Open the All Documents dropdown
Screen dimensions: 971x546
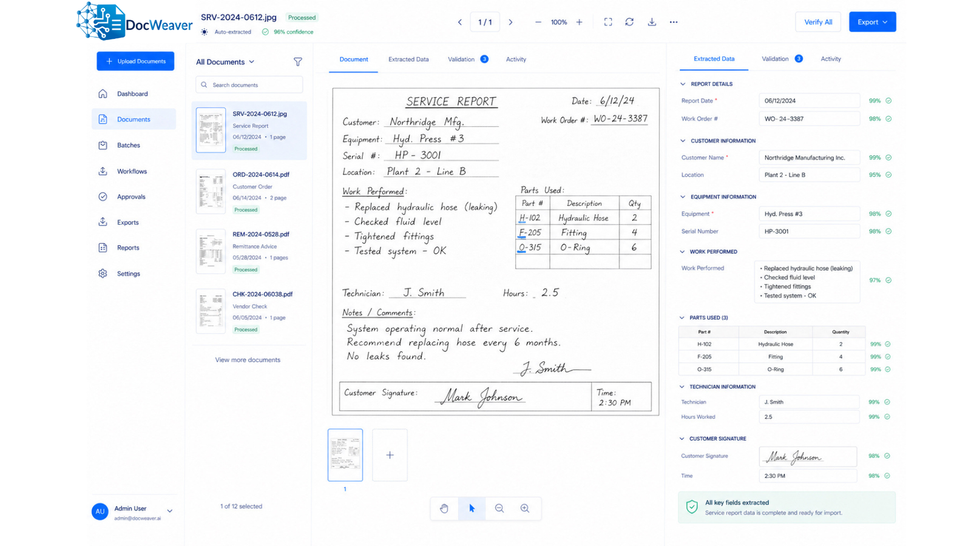[x=225, y=62]
